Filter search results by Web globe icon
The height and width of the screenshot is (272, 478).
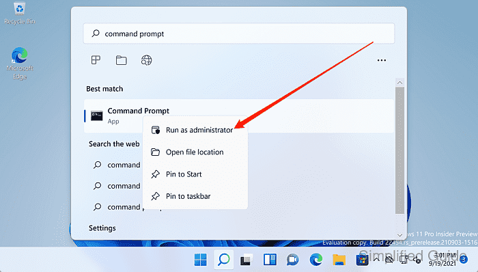(146, 60)
